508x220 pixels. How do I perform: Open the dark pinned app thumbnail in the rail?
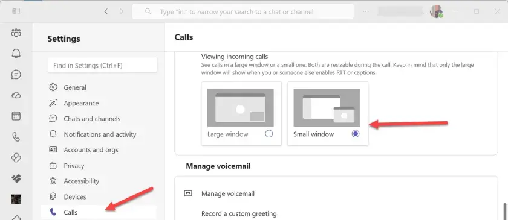16,199
